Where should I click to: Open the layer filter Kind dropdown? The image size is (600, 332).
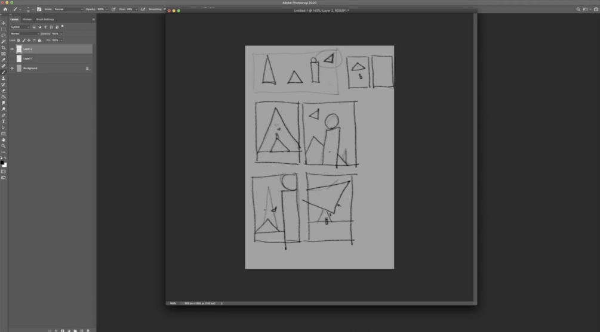(x=20, y=27)
